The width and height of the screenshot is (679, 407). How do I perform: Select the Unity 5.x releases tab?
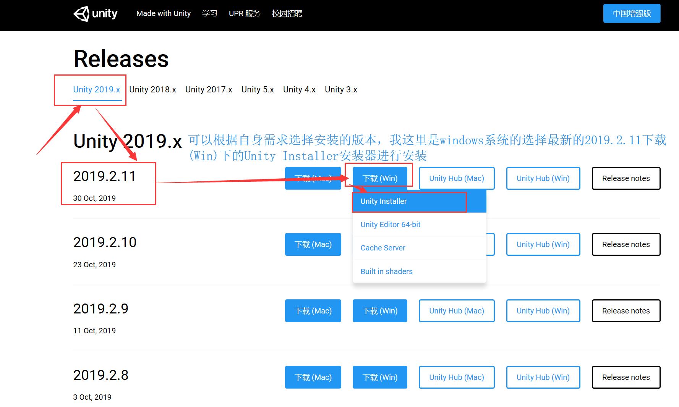pyautogui.click(x=258, y=89)
